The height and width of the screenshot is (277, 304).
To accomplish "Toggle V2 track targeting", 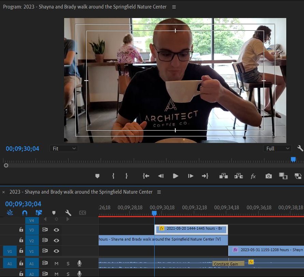I will [32, 241].
